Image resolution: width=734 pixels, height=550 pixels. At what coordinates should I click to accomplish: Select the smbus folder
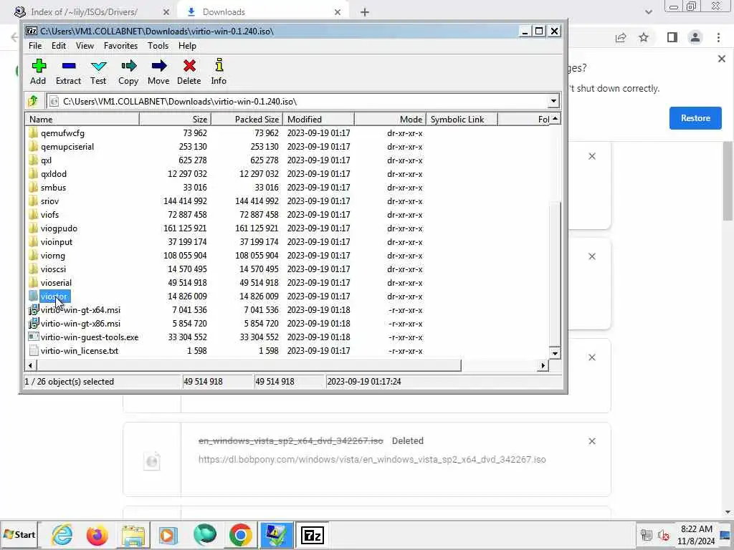click(53, 188)
